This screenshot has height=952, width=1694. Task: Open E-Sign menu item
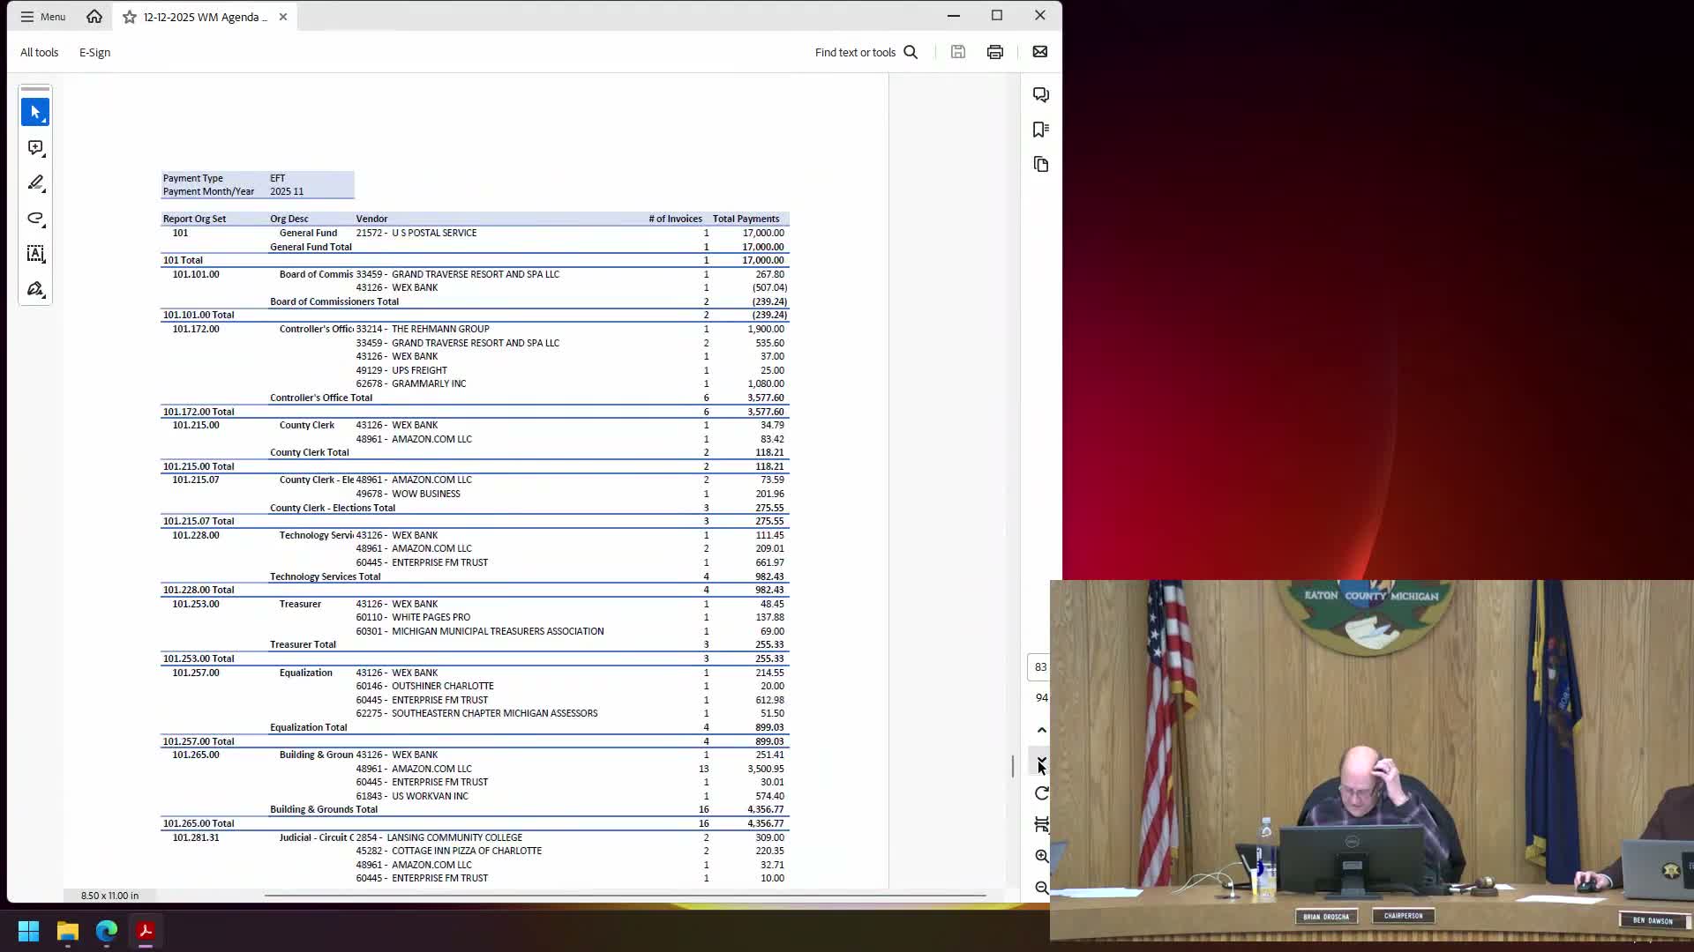pos(94,52)
